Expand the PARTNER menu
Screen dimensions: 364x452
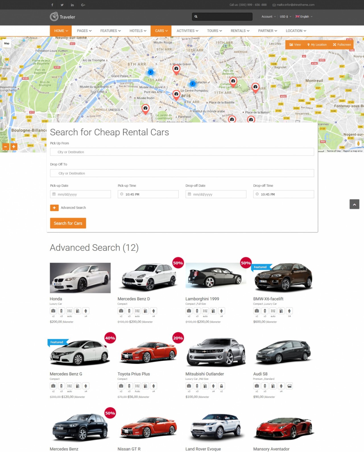click(268, 31)
